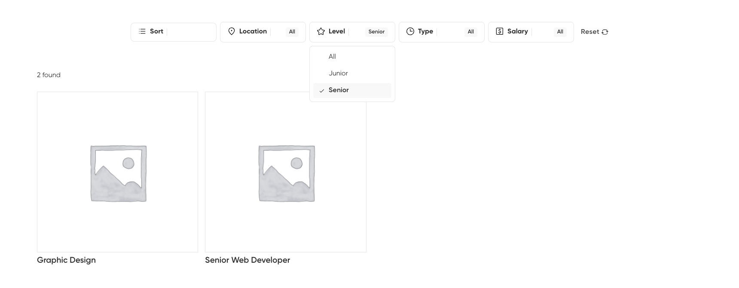Open the Type filter dropdown
The width and height of the screenshot is (739, 288).
coord(441,32)
